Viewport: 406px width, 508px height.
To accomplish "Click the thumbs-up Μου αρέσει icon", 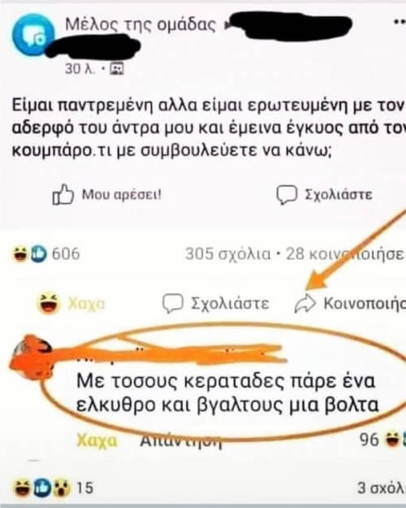I will (x=63, y=194).
